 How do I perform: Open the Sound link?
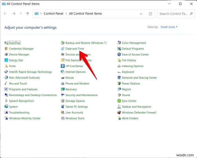126,95
